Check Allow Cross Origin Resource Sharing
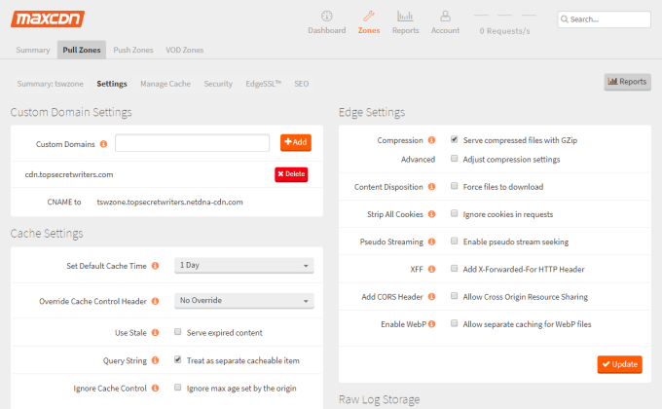 click(455, 296)
